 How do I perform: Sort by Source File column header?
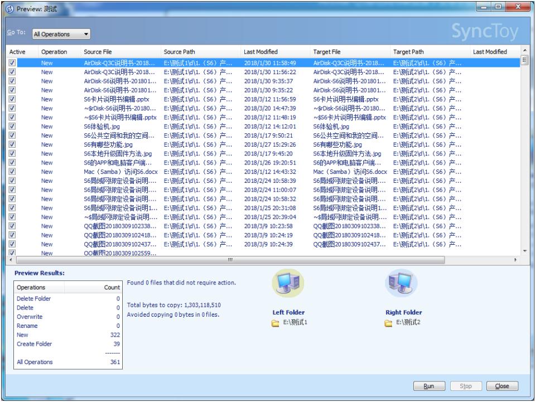(x=98, y=52)
